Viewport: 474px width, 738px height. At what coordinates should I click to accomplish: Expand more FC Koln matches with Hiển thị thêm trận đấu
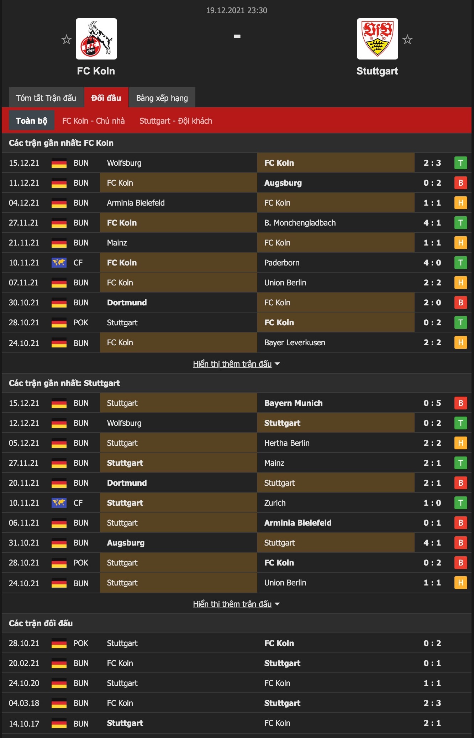click(236, 364)
